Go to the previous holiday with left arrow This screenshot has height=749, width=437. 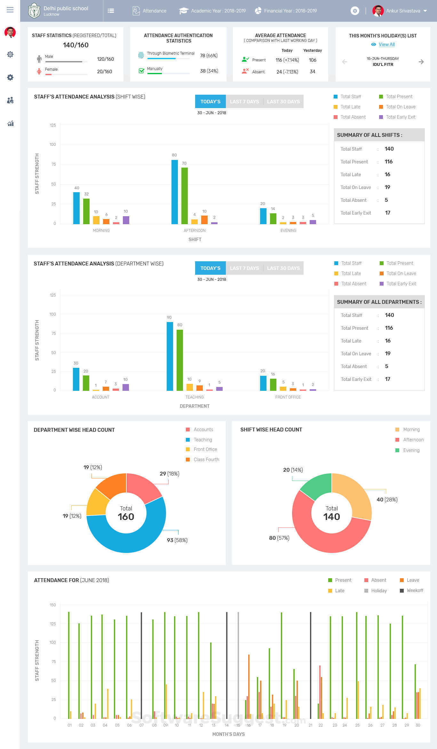click(345, 62)
